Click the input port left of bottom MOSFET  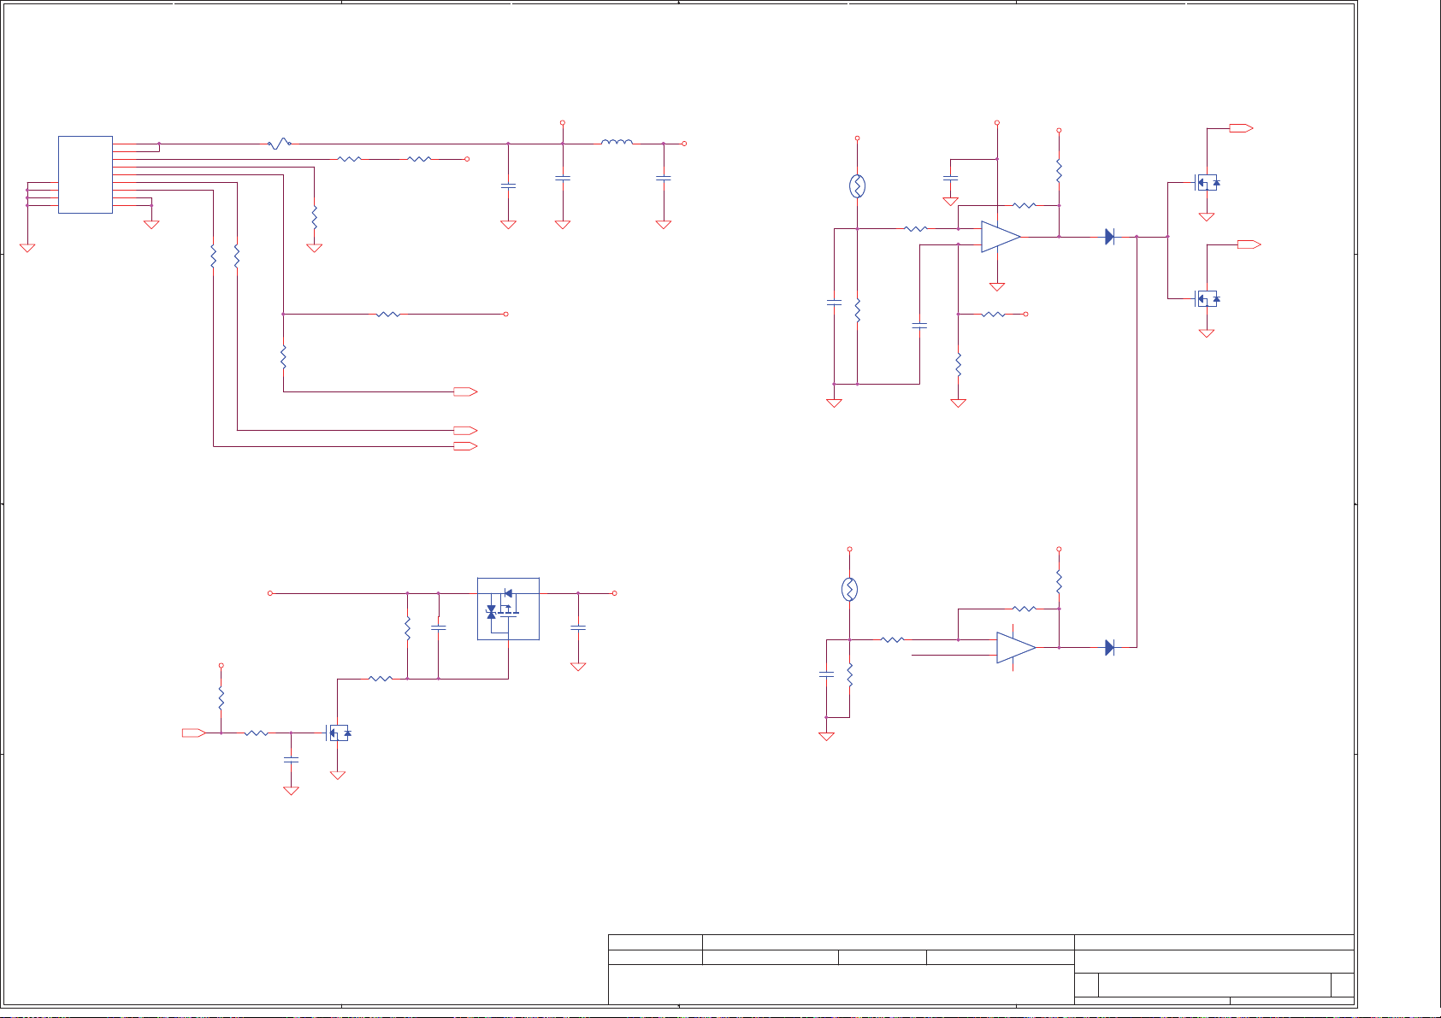coord(194,733)
